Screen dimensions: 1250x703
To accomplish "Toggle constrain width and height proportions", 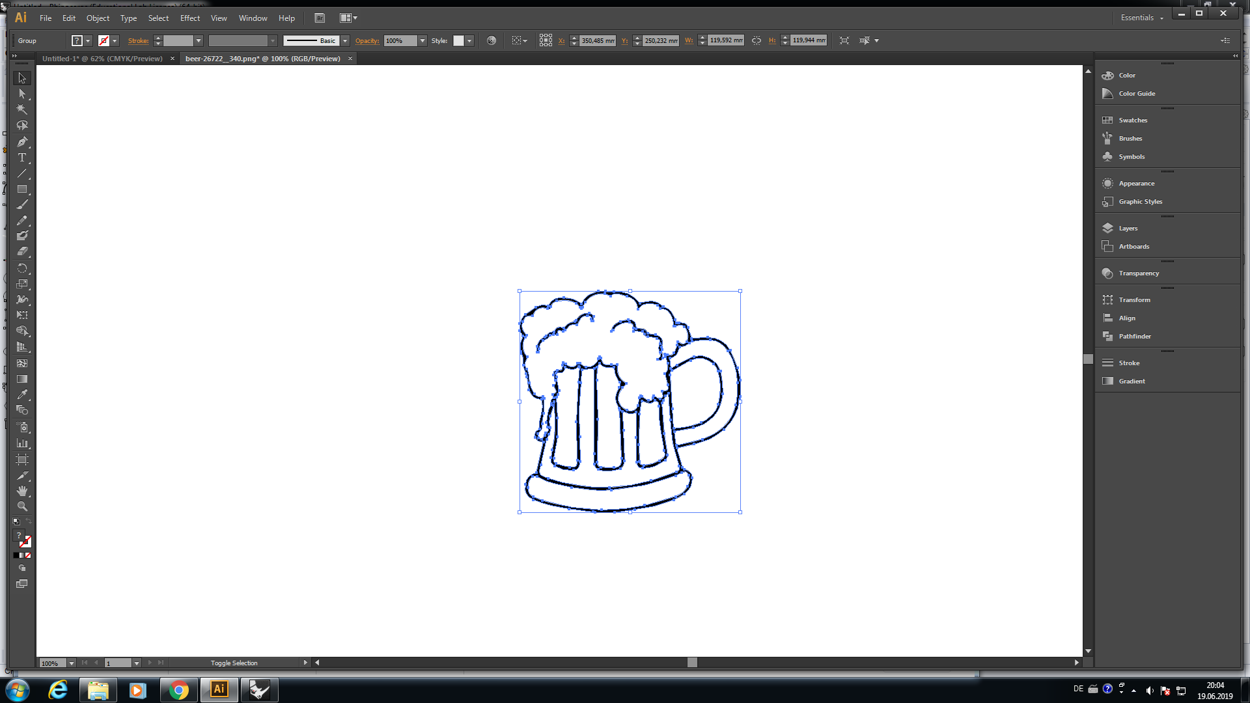I will coord(756,40).
